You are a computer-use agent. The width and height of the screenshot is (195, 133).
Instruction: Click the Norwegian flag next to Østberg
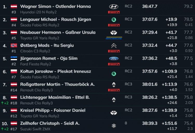click(14, 45)
